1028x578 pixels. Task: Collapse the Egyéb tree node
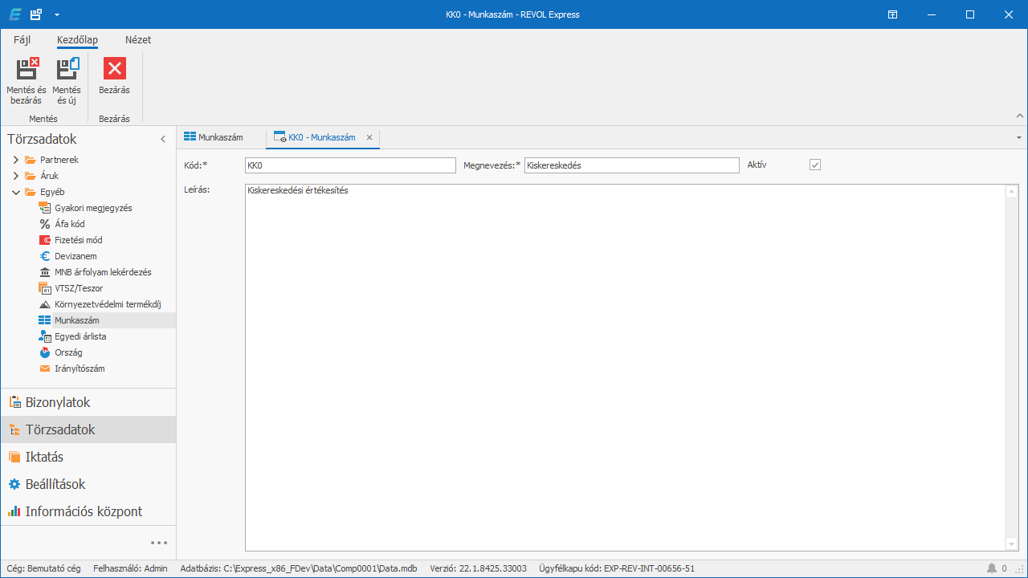click(x=16, y=192)
